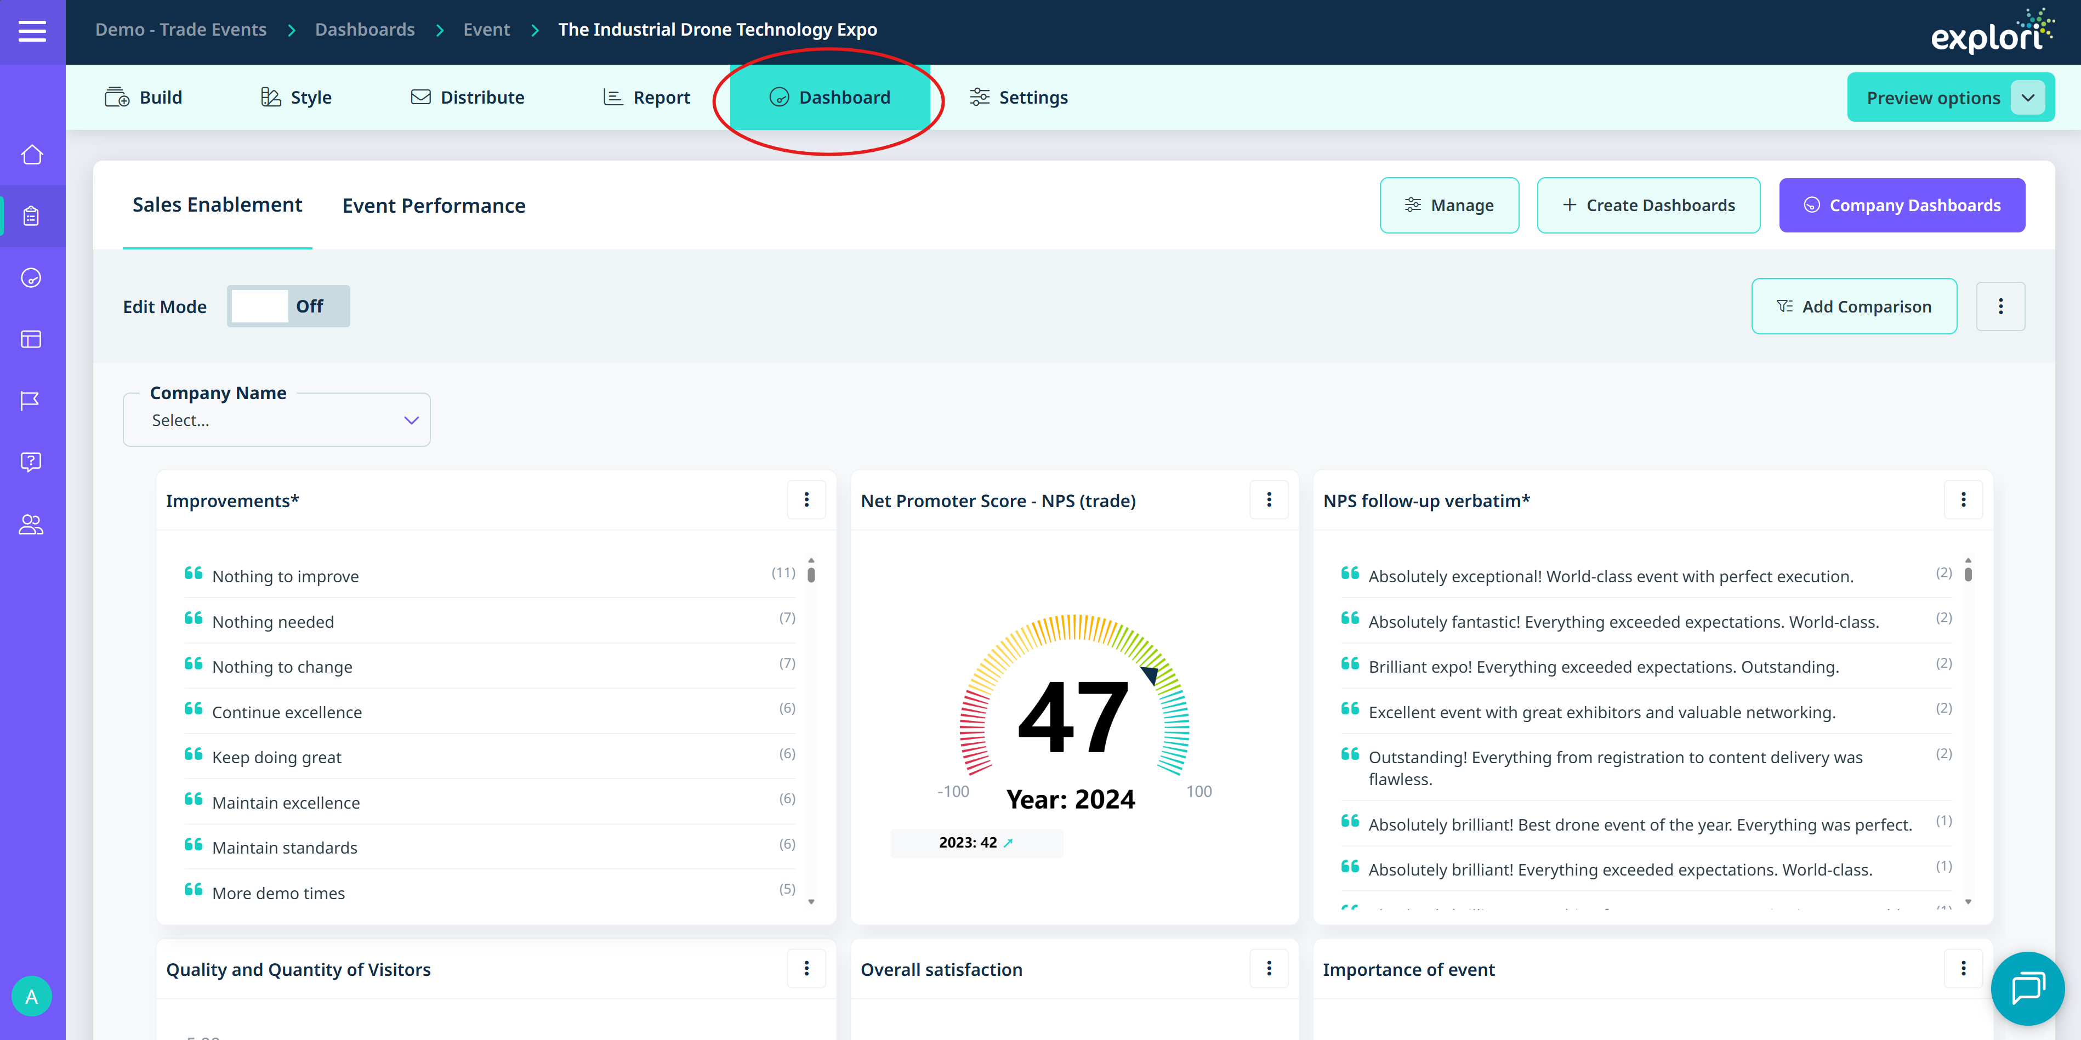Click the Improvements list scrollbar thumb

click(811, 575)
